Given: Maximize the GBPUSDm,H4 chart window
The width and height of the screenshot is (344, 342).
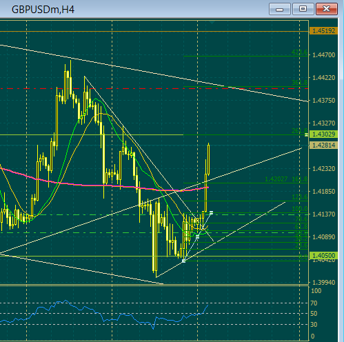Looking at the screenshot, I should click(x=303, y=10).
